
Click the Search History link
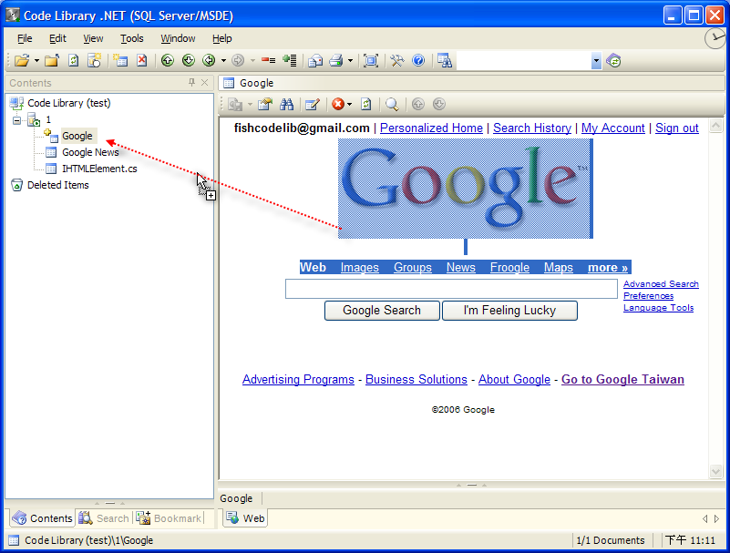click(x=532, y=128)
